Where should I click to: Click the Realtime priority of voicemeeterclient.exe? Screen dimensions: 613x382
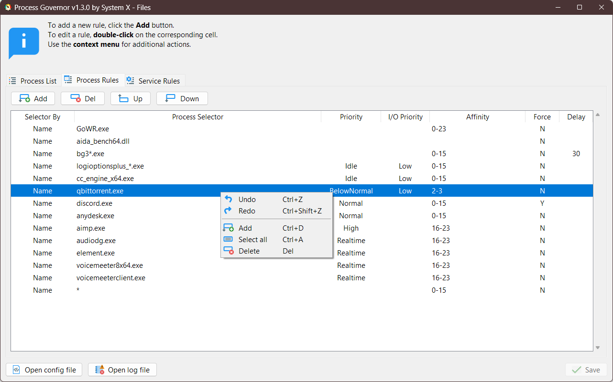tap(351, 278)
